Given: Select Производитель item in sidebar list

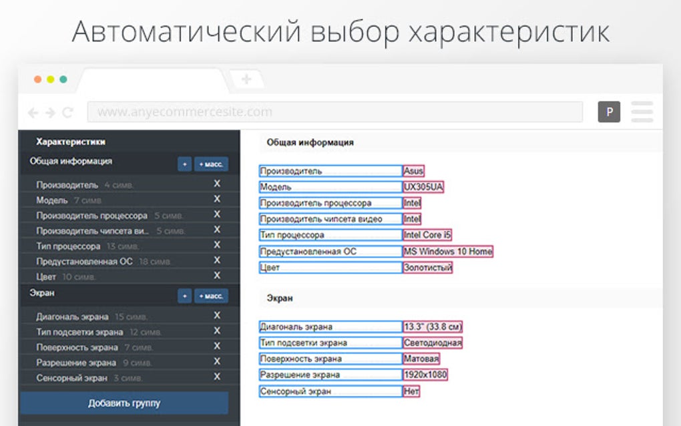Looking at the screenshot, I should 67,185.
